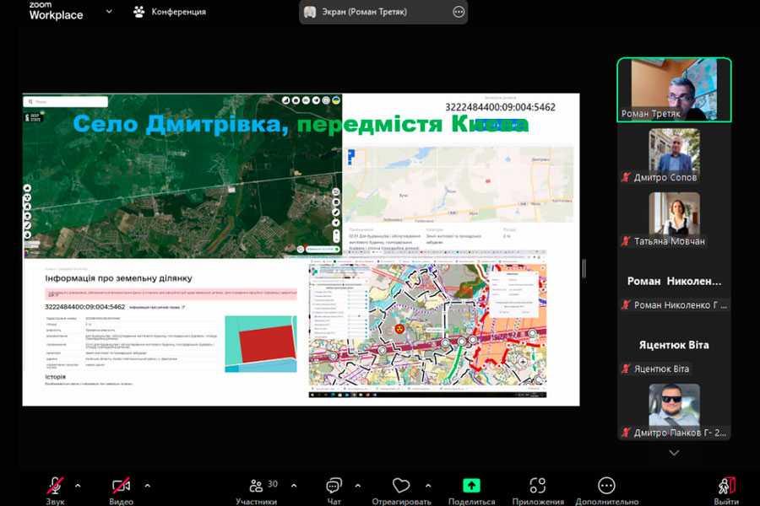Open Zoom Workplace dropdown chevron
Screen dimensions: 760x506
(109, 11)
